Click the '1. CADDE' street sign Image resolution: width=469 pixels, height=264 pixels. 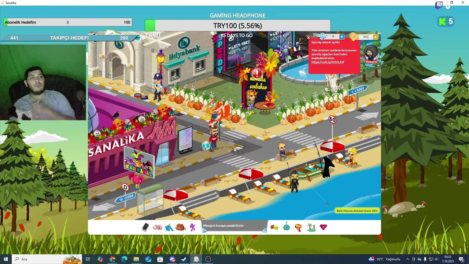[358, 90]
